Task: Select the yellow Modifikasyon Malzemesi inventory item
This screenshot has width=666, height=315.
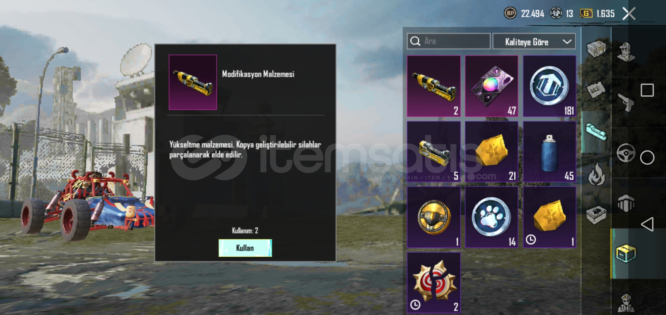Action: point(434,86)
